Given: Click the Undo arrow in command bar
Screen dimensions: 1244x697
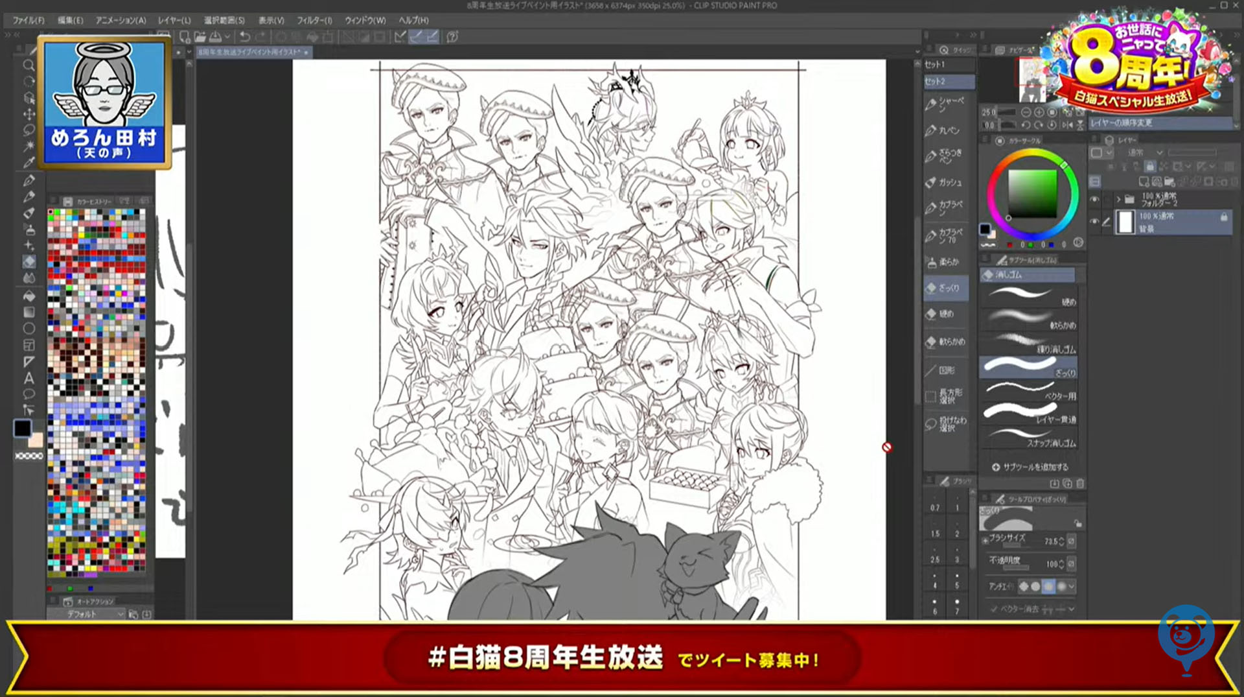Looking at the screenshot, I should click(x=245, y=37).
